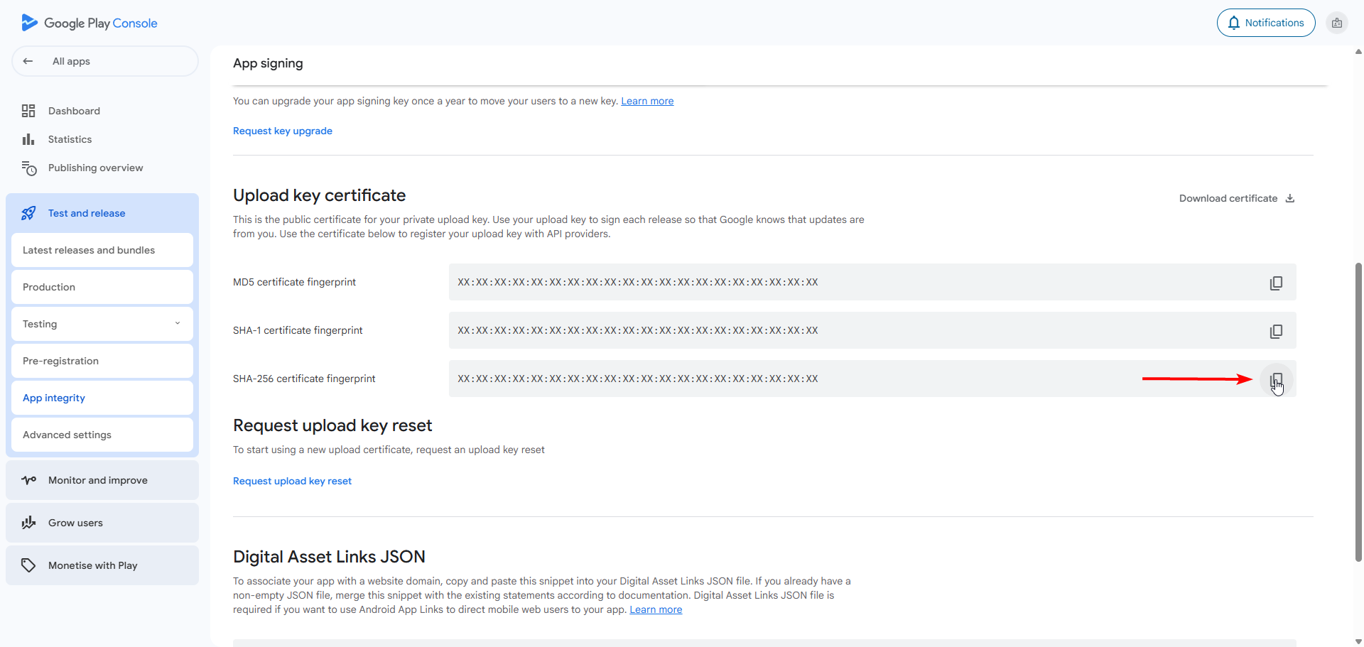Click the Request key upgrade link

pos(282,131)
